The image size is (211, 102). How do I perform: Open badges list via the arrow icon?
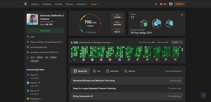pyautogui.click(x=181, y=15)
